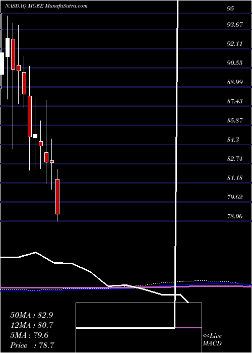The width and height of the screenshot is (252, 353).
Task: Click the <<Live MACD label
Action: (212, 340)
